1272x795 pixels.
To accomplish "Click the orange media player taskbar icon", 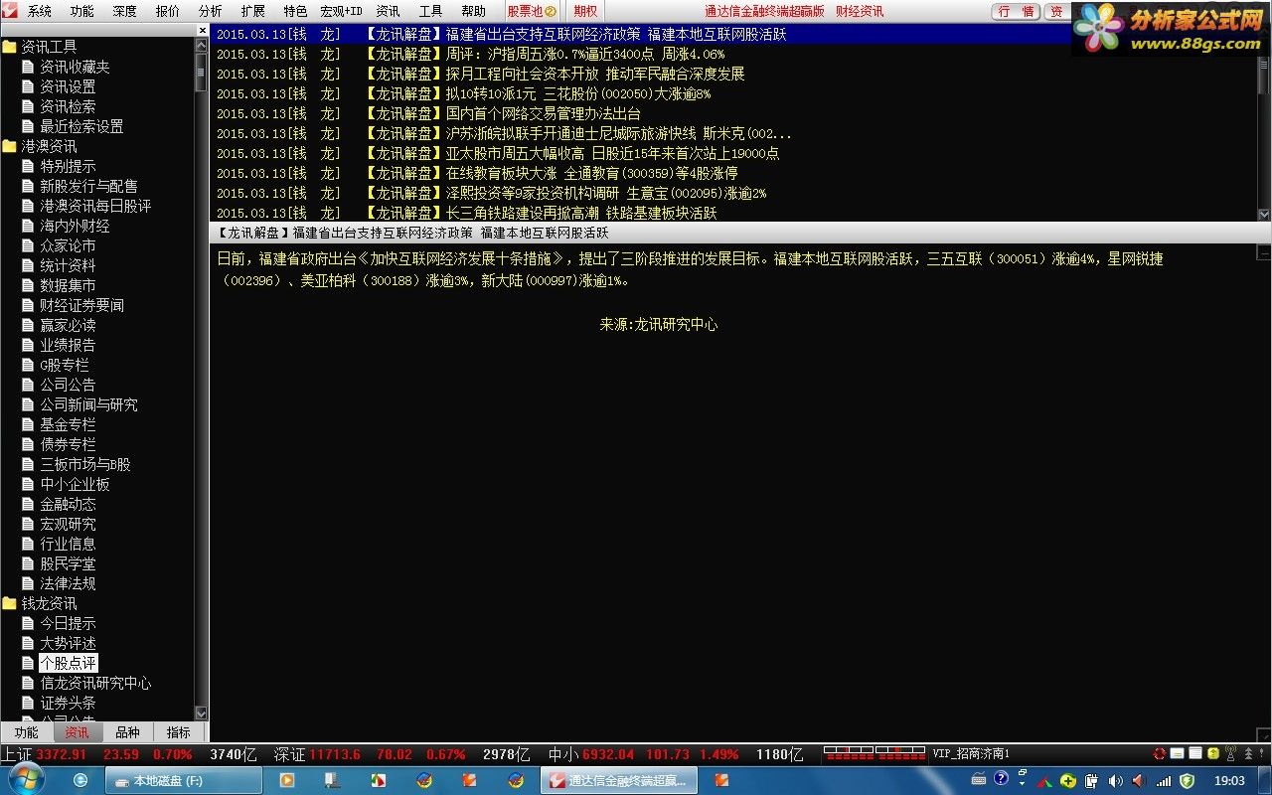I will point(287,780).
